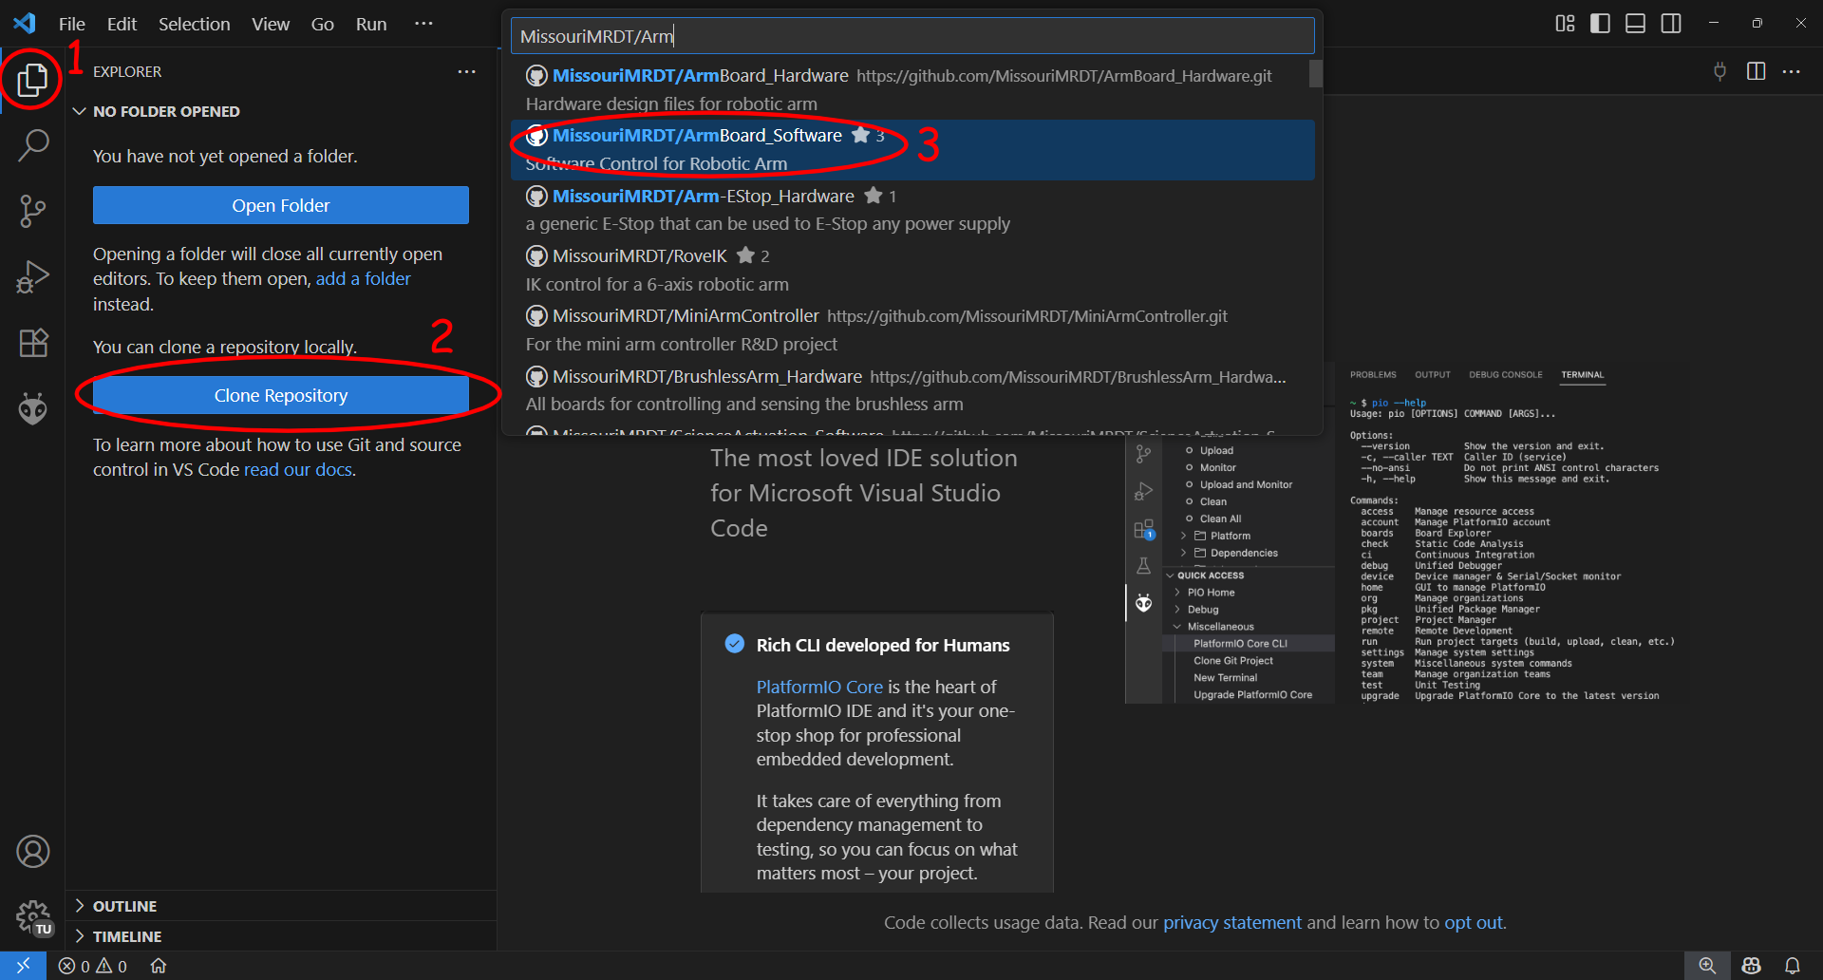Screen dimensions: 1823x980
Task: Open the Run menu
Action: point(370,24)
